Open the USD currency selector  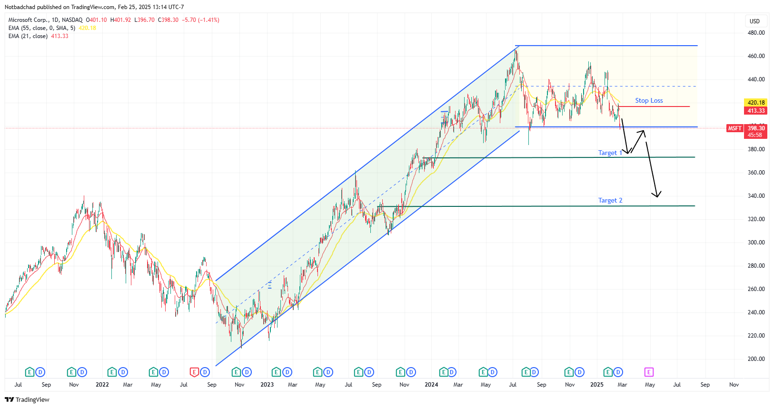pyautogui.click(x=755, y=21)
